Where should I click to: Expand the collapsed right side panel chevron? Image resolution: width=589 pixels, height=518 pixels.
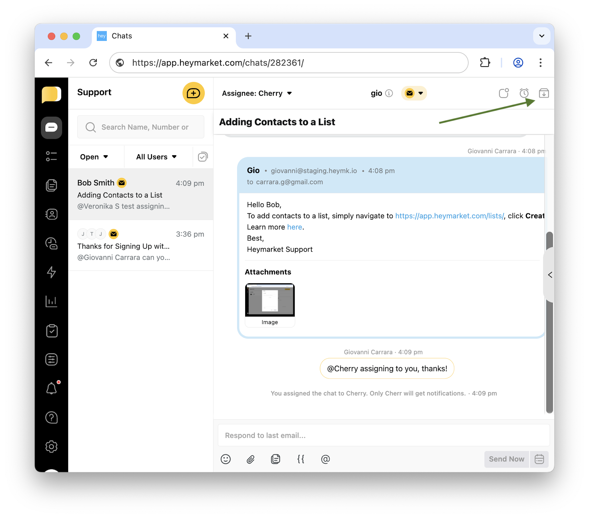coord(550,275)
